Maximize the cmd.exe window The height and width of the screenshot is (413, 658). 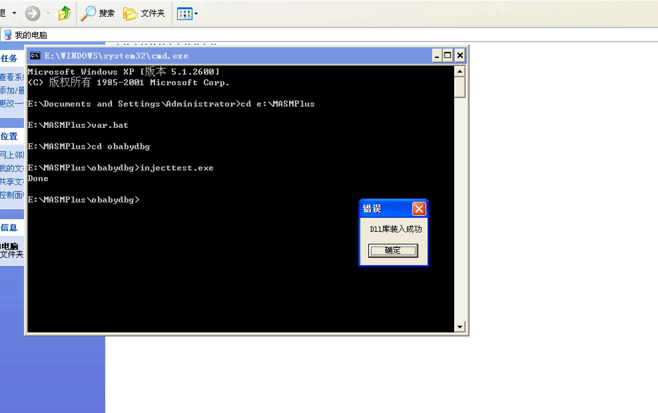(x=448, y=55)
